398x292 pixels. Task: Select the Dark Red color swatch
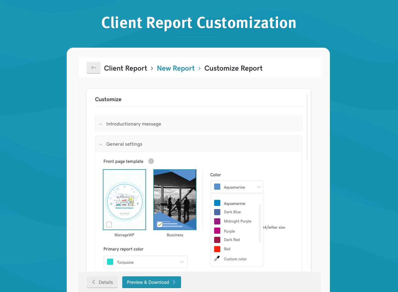pyautogui.click(x=217, y=240)
